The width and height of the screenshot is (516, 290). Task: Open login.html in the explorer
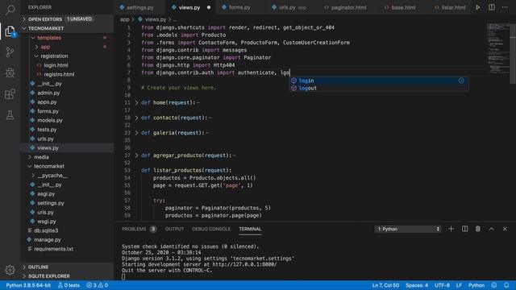[x=68, y=65]
